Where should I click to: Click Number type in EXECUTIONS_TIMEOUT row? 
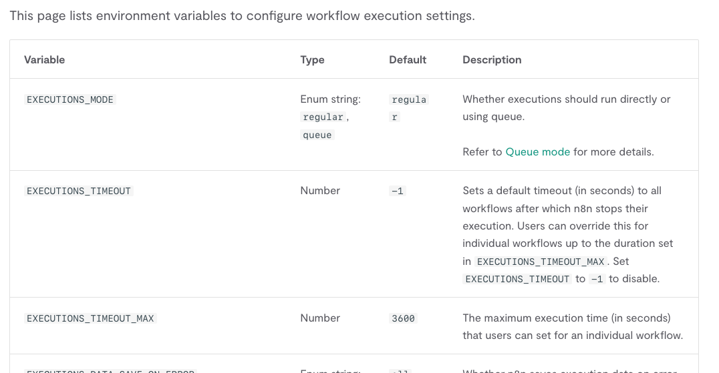click(320, 191)
